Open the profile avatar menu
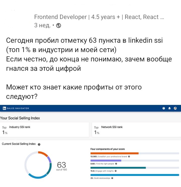This screenshot has height=187, width=181. tap(175, 108)
